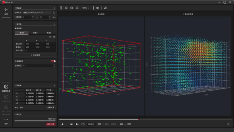This screenshot has width=234, height=132.
Task: Adjust the range end 22 stepper arrows
Action: [50, 17]
